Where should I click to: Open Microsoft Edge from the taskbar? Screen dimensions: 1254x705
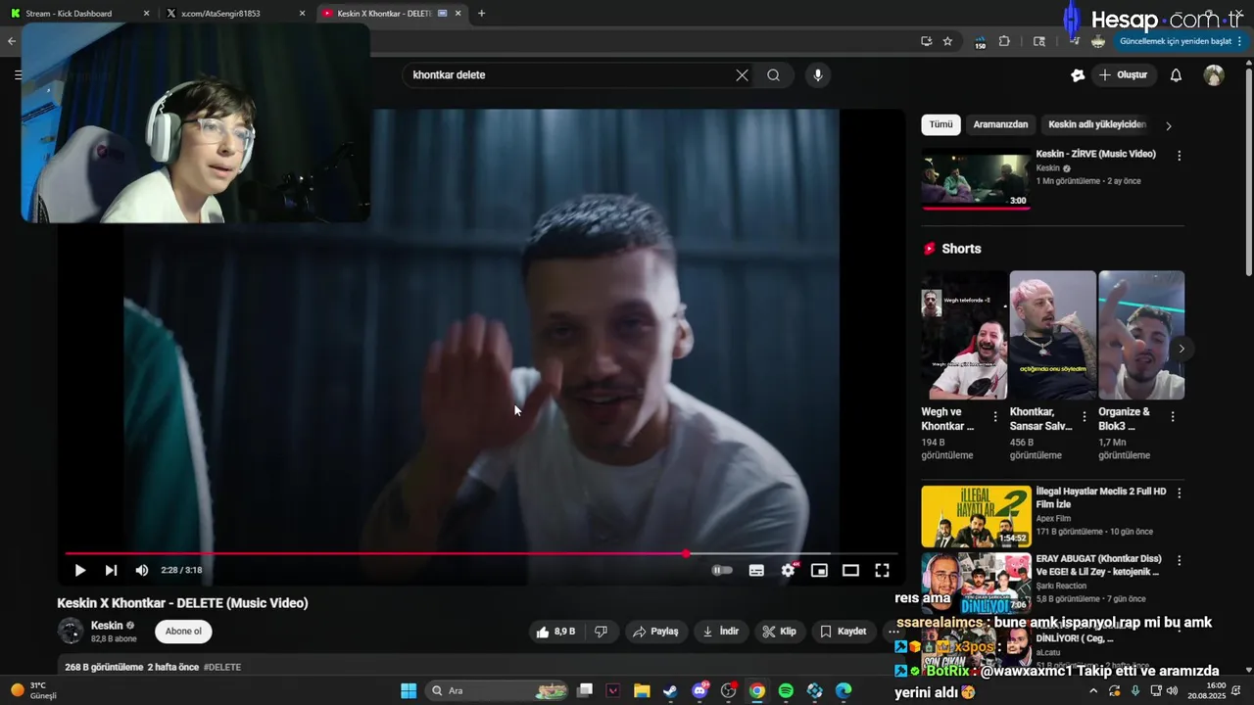point(844,690)
